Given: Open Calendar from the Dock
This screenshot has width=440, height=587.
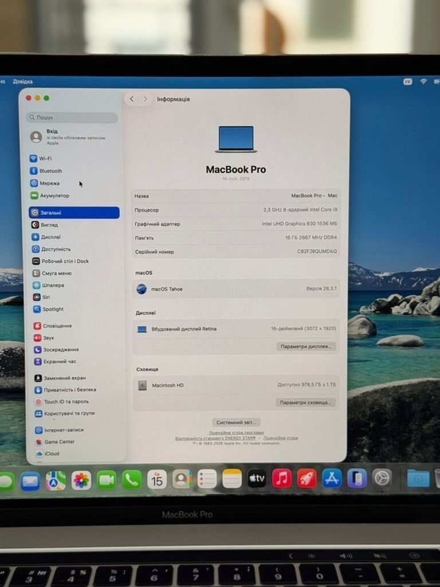Looking at the screenshot, I should coord(157,480).
